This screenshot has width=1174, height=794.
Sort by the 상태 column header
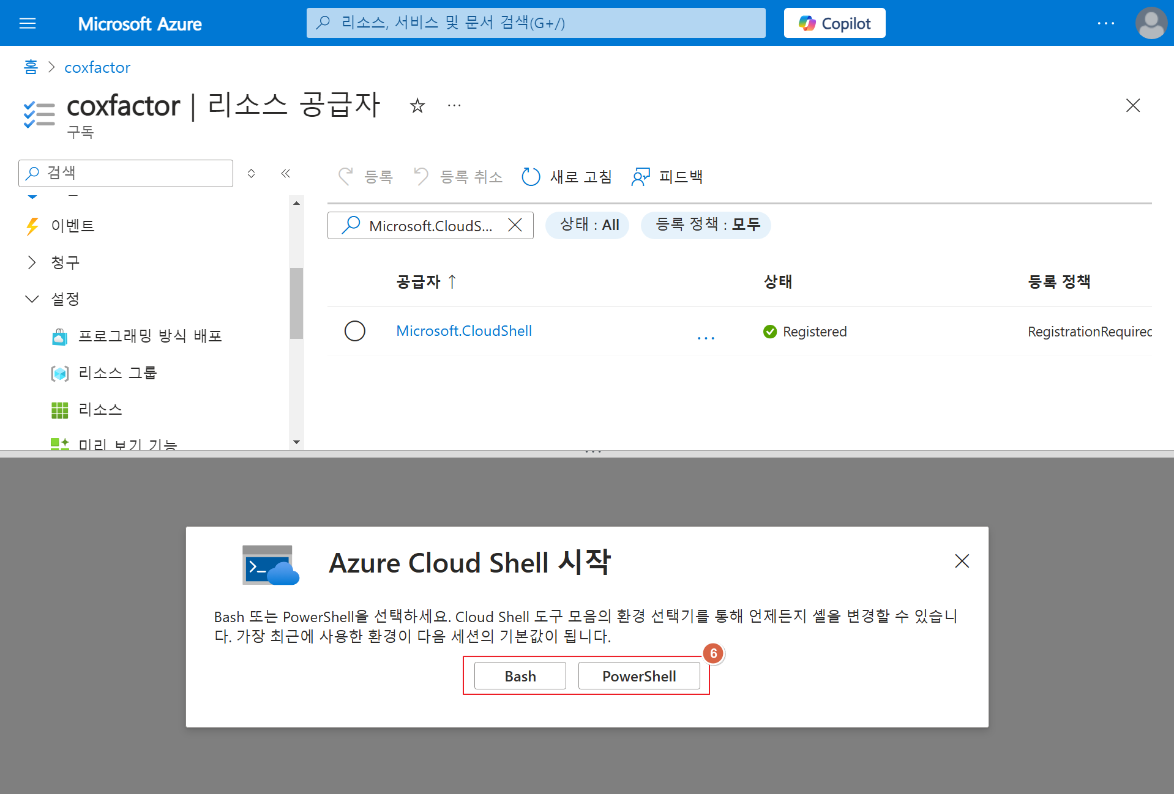tap(778, 282)
